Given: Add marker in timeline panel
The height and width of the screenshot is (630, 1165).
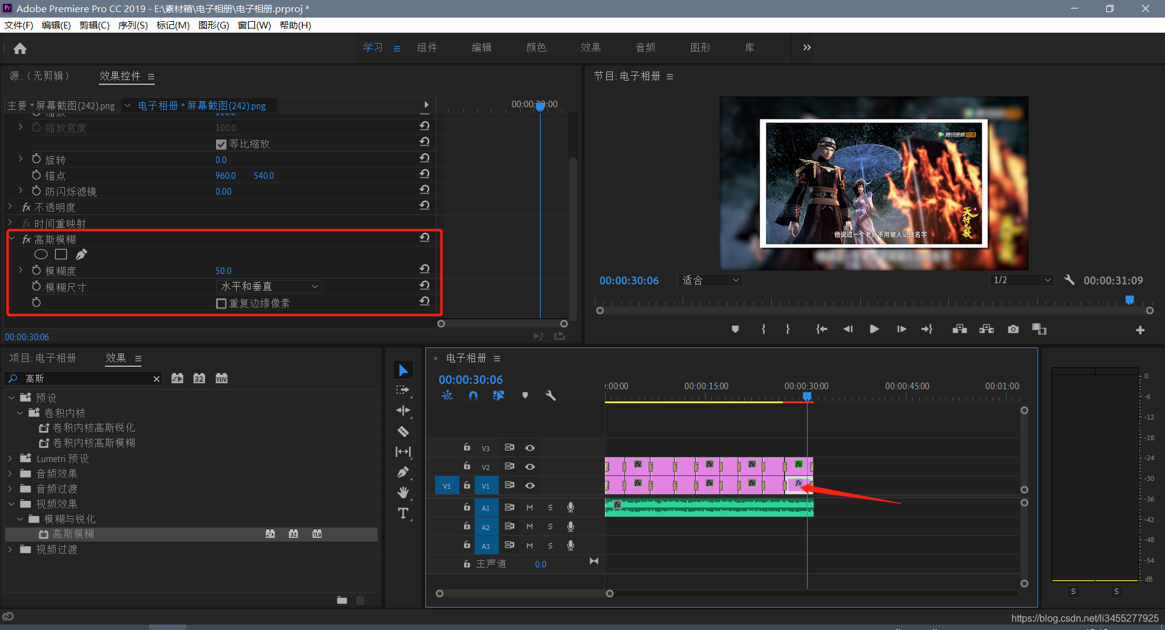Looking at the screenshot, I should click(x=525, y=395).
